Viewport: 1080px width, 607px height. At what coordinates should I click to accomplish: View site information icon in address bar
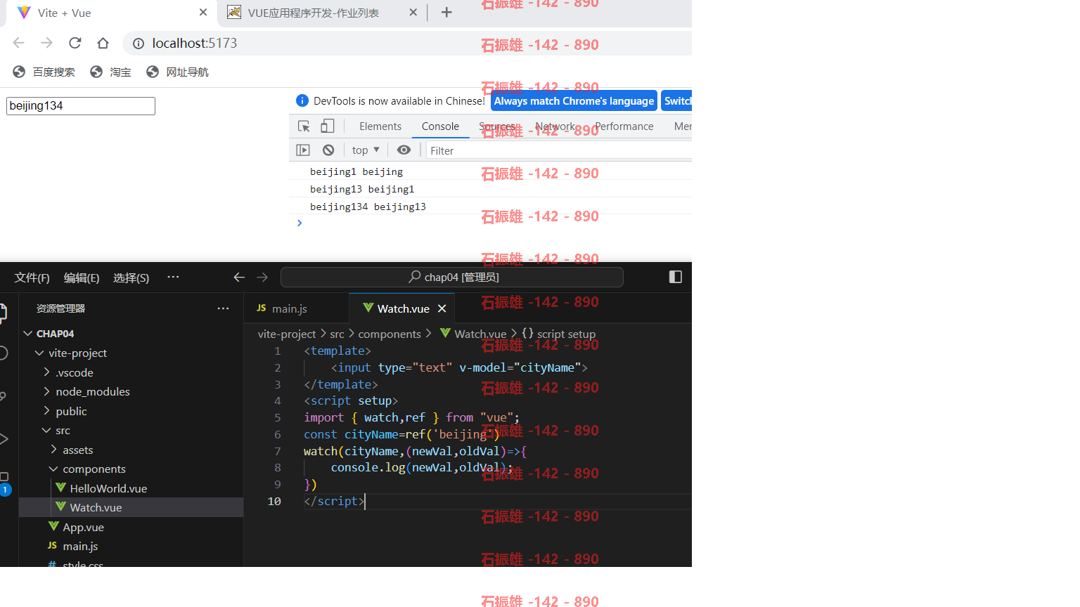(x=139, y=44)
